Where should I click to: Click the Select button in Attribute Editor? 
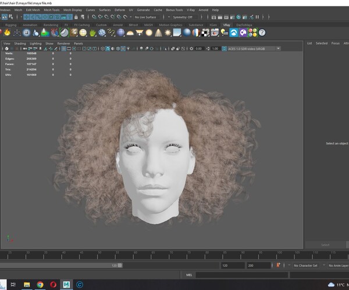(325, 245)
